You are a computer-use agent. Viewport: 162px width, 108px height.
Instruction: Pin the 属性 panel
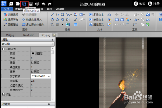click(52, 40)
